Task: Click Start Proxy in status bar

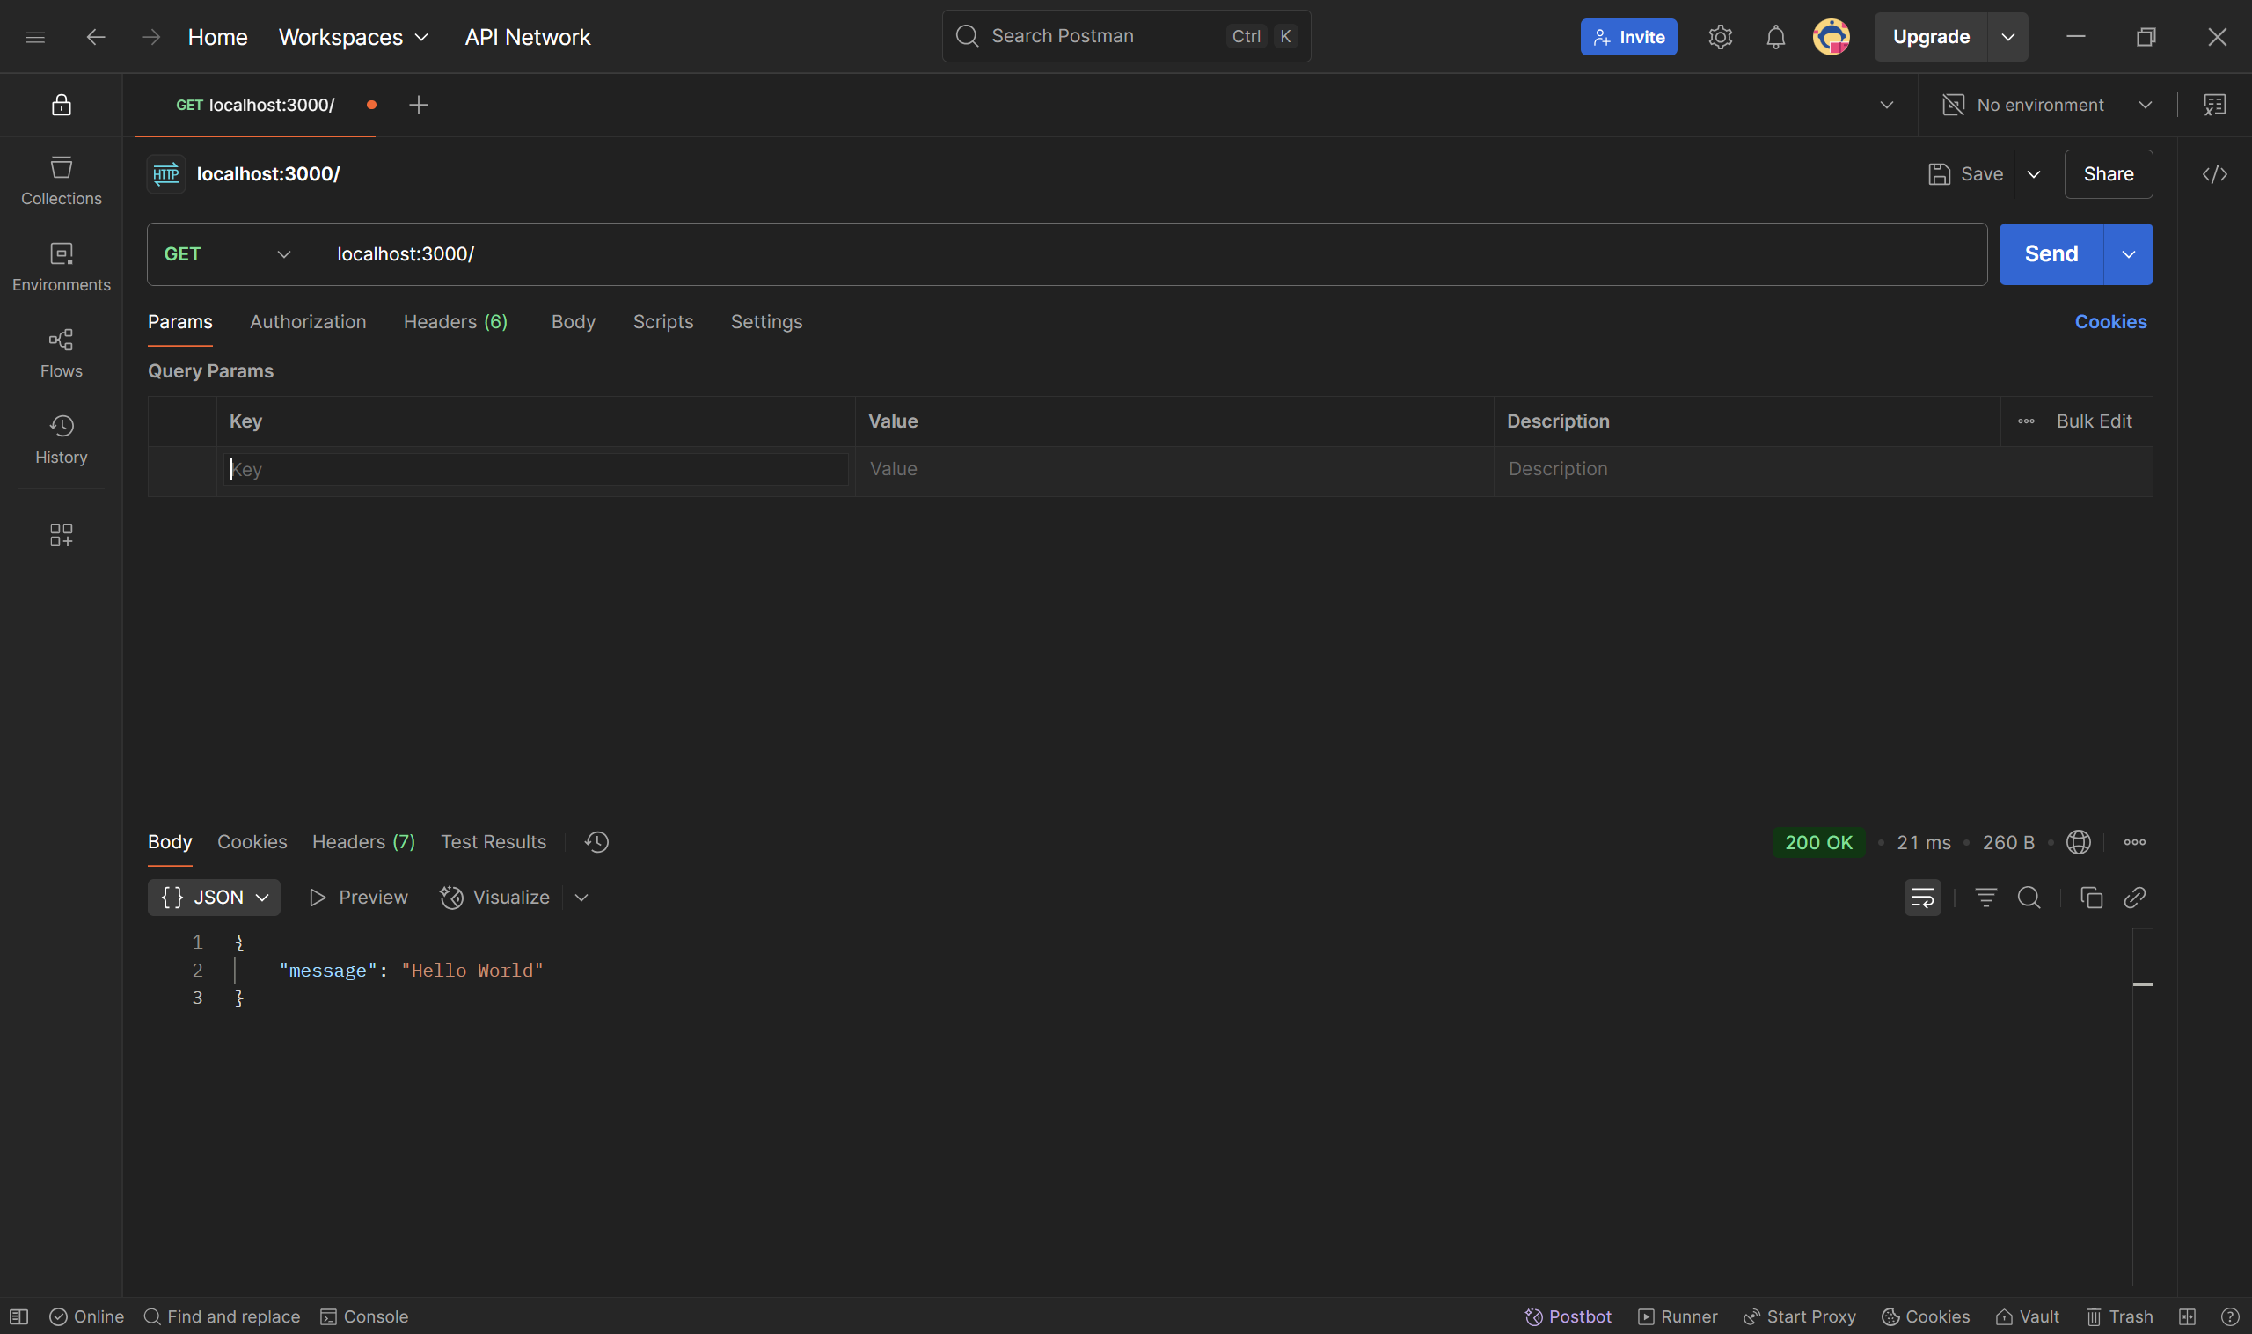Action: point(1799,1316)
